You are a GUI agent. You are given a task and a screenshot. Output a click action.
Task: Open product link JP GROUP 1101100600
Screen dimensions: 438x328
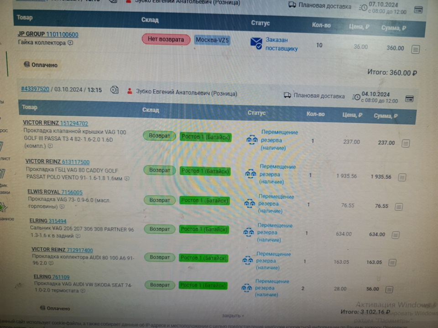pyautogui.click(x=48, y=34)
